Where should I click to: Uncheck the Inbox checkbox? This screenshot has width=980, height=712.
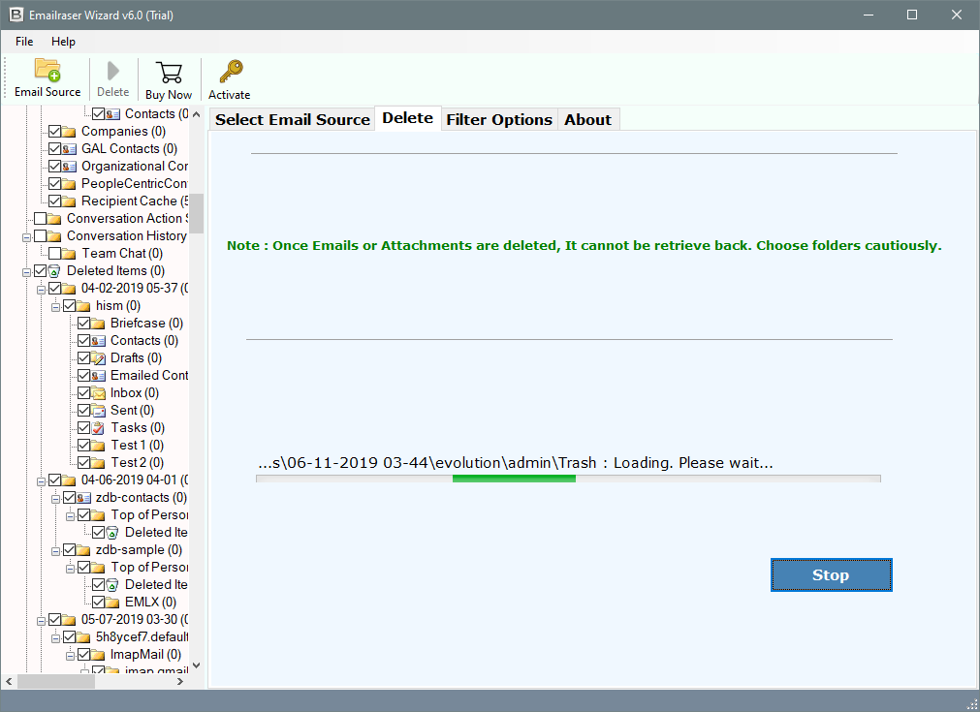[83, 393]
